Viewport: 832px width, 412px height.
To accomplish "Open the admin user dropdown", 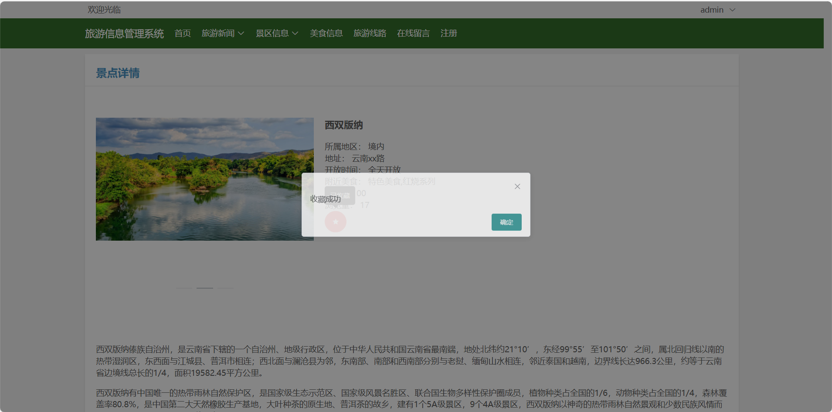I will 718,10.
